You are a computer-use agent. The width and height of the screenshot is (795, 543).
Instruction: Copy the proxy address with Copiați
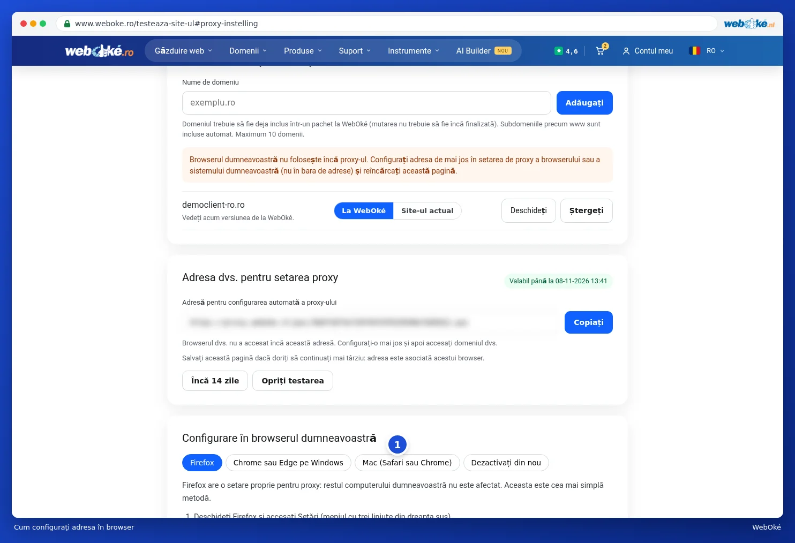pyautogui.click(x=588, y=322)
